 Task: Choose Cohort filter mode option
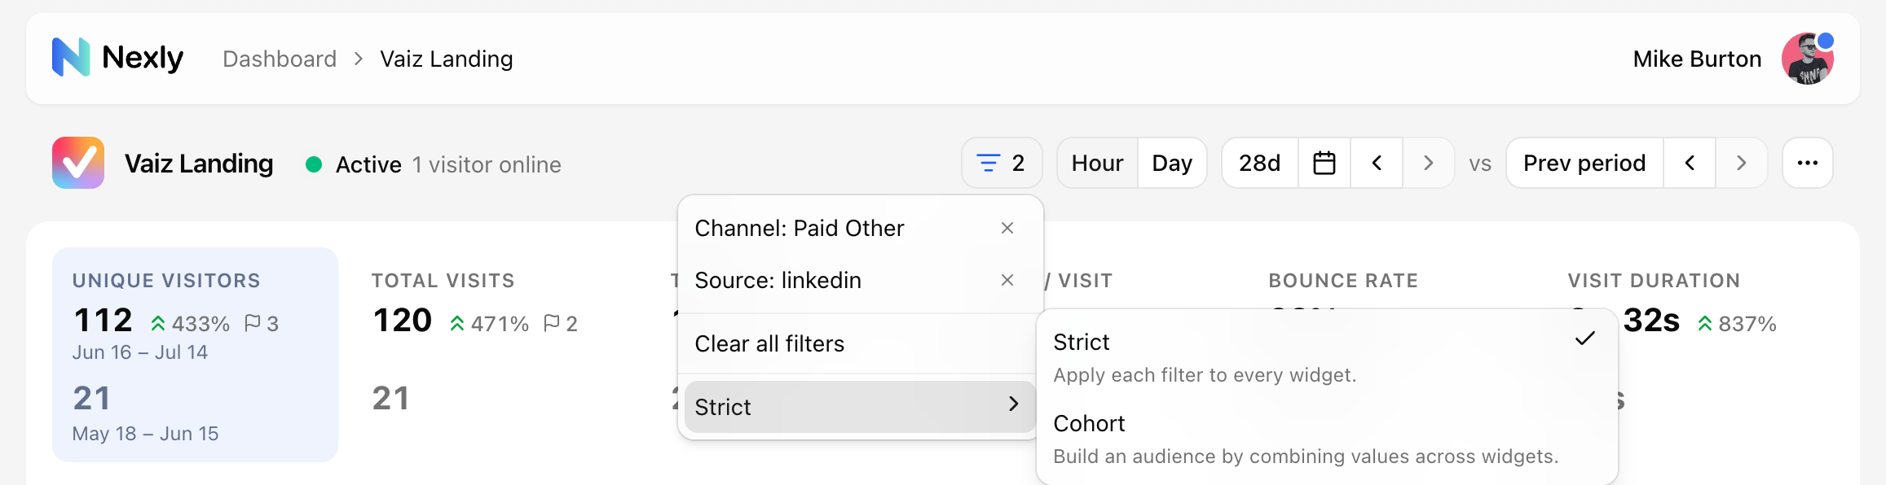pyautogui.click(x=1327, y=439)
